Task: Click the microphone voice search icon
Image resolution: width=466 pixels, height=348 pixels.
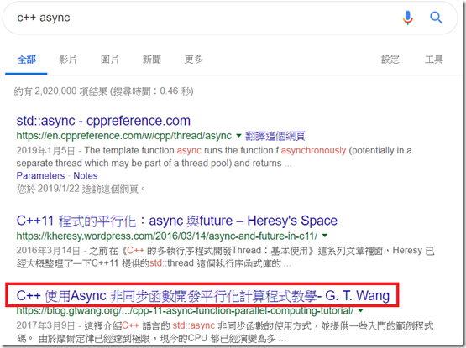Action: (408, 18)
